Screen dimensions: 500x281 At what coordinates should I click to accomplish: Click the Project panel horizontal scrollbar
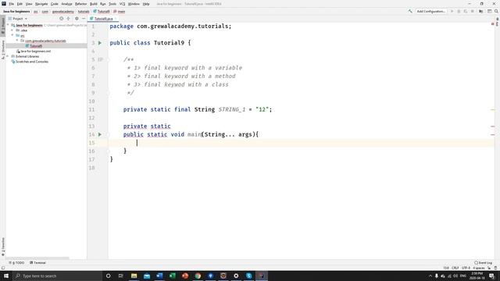pos(37,258)
